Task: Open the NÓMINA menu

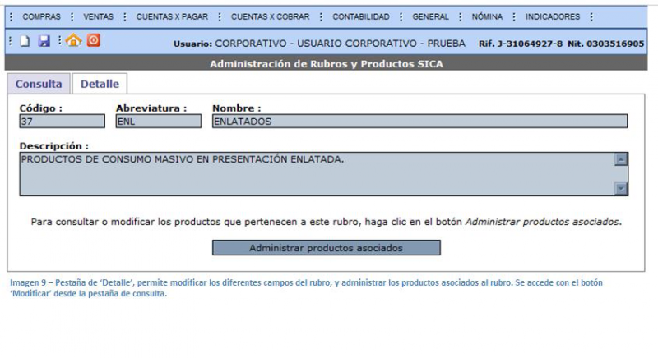Action: point(487,16)
